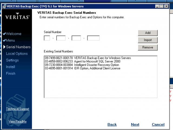Open the View ReadMe link
The image size is (173, 130).
point(18,122)
